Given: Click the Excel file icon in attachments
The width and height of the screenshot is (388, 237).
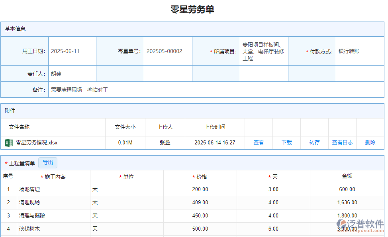Looking at the screenshot, I should (8, 142).
